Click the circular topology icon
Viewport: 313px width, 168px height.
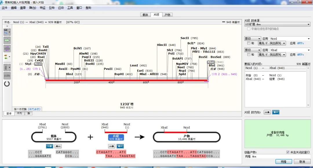click(x=7, y=84)
